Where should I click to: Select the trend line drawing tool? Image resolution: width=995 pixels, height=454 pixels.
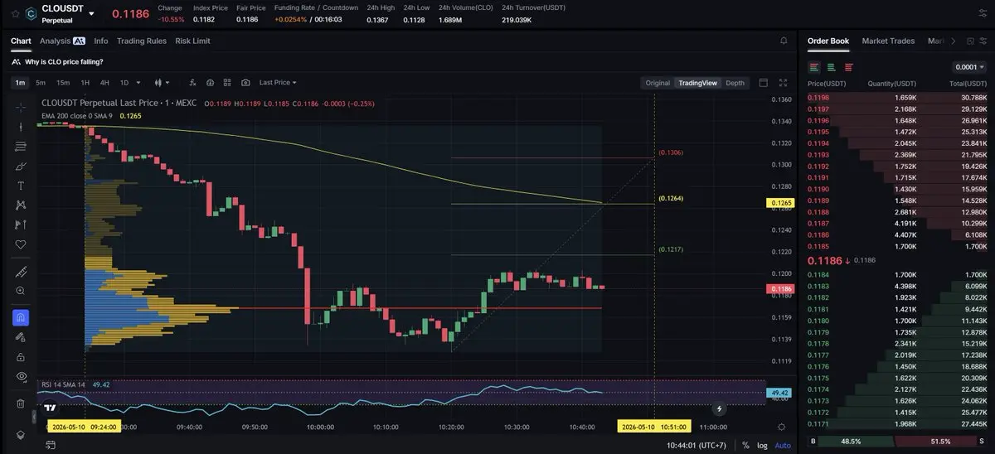(21, 127)
